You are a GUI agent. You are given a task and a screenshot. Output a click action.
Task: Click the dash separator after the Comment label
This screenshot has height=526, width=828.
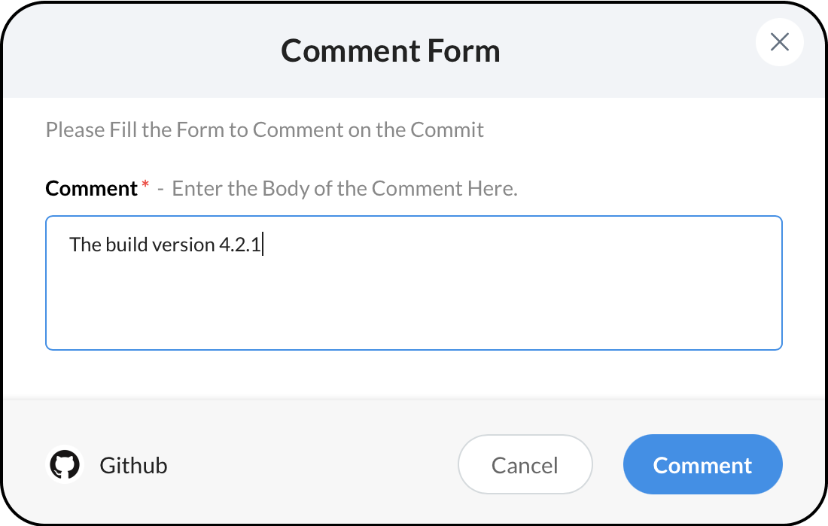[160, 188]
